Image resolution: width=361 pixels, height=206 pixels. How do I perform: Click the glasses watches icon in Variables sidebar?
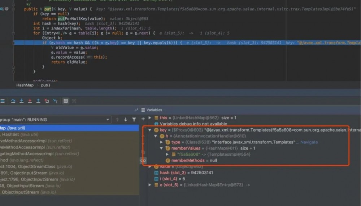tap(143, 161)
